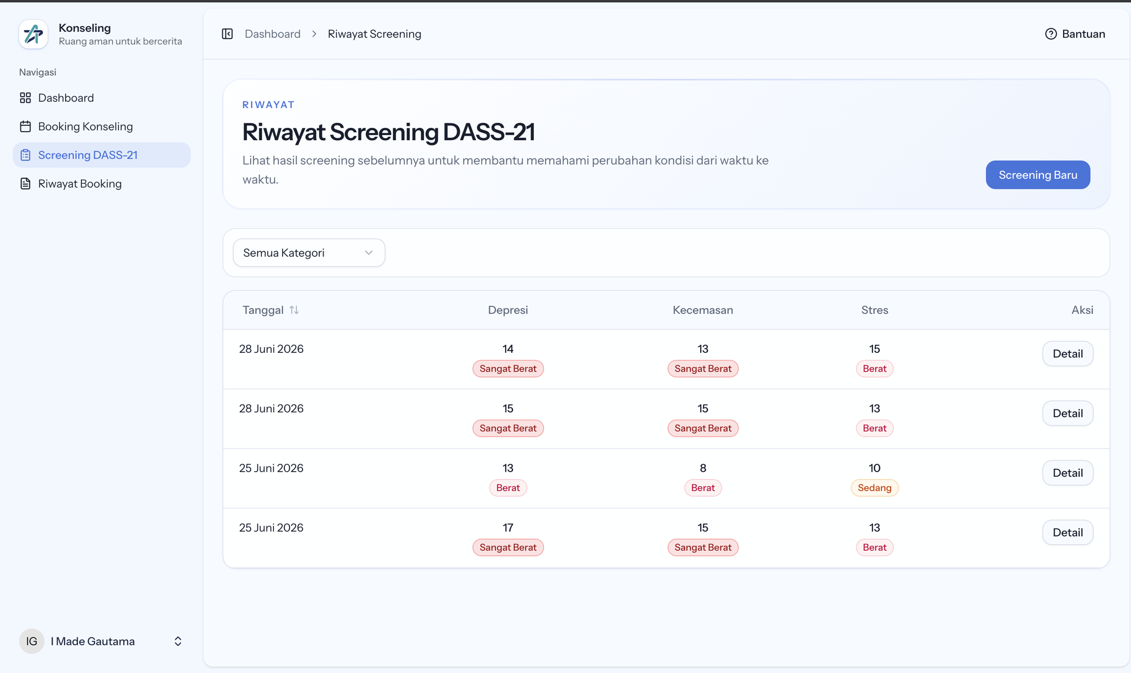This screenshot has height=673, width=1131.
Task: View Detail for 25 Juni row with Depresi 13
Action: pyautogui.click(x=1068, y=473)
